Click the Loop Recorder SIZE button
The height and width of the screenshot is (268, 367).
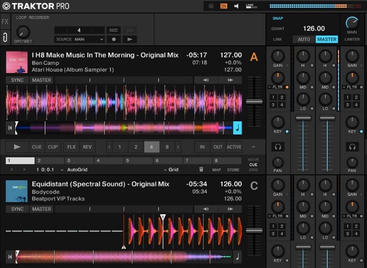114,30
